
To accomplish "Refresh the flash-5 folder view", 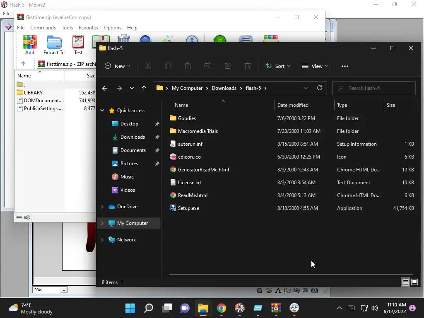I will [x=319, y=88].
